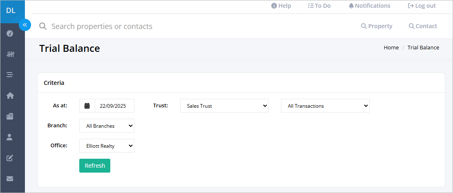Go to the house icon in sidebar
Image resolution: width=453 pixels, height=193 pixels.
tap(10, 96)
